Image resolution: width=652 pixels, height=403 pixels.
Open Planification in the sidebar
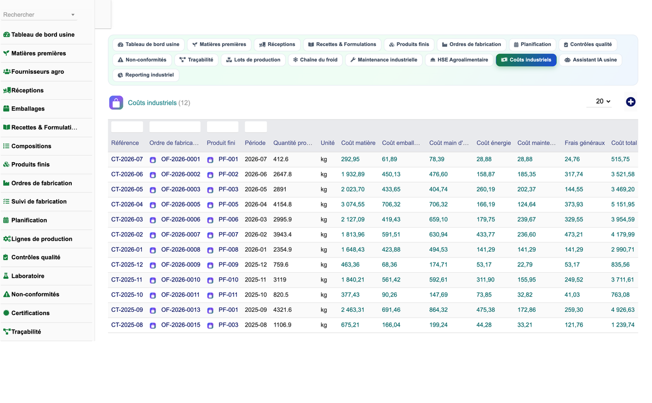pos(29,220)
